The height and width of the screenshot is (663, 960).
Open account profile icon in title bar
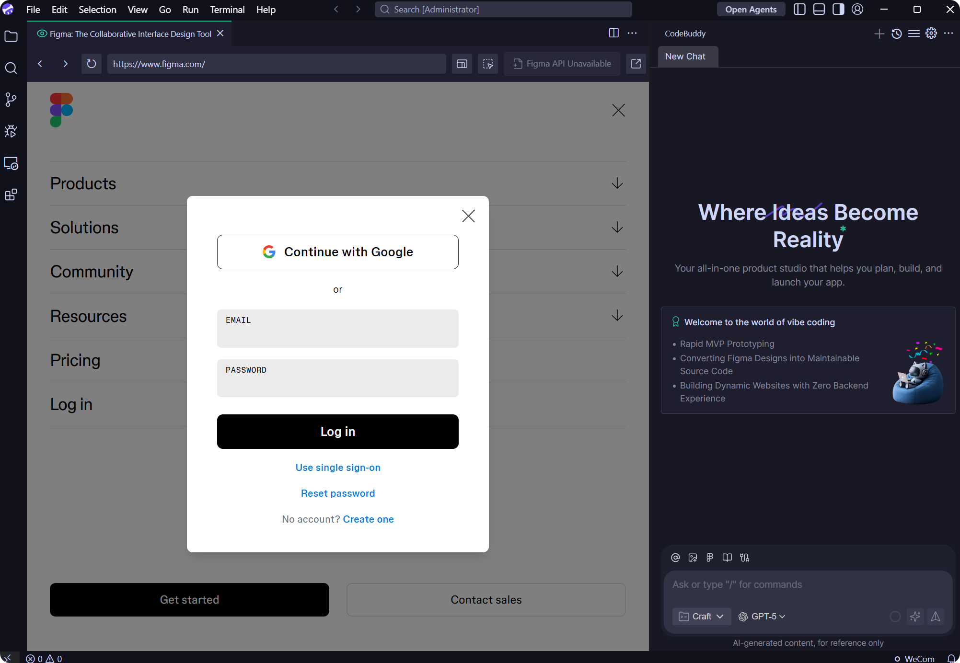pyautogui.click(x=857, y=9)
